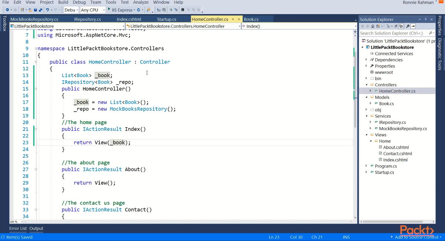Open the Output tab at bottom
This screenshot has width=445, height=241.
pyautogui.click(x=36, y=228)
